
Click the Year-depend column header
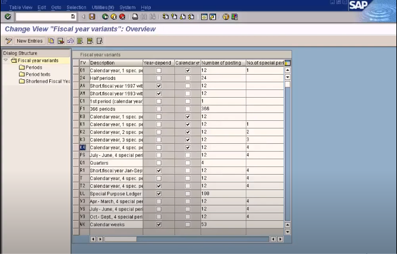click(159, 63)
